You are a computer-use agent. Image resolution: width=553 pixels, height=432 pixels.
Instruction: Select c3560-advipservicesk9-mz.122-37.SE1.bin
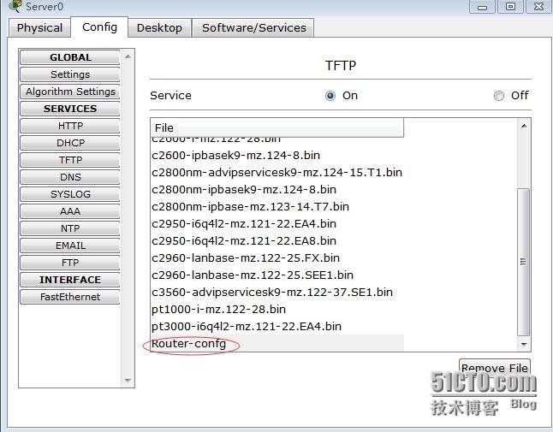[277, 292]
